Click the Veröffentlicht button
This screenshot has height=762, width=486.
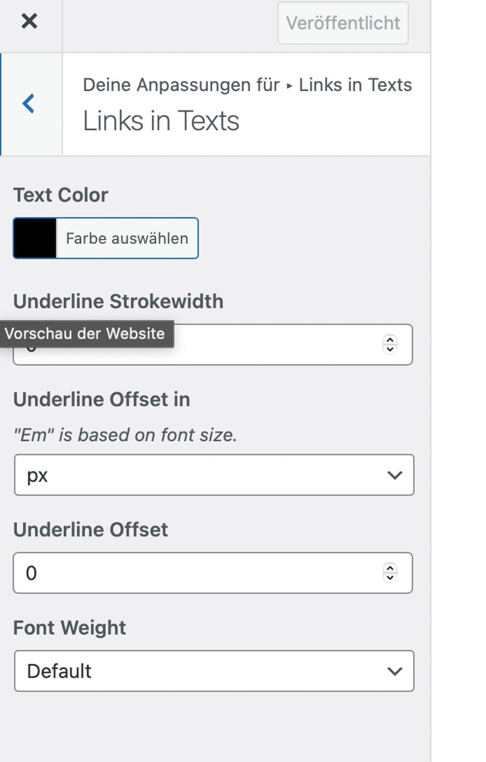342,22
